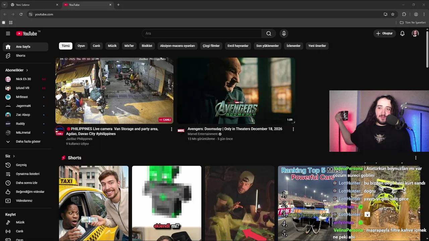Select the İzlenenler filter chip
The width and height of the screenshot is (429, 241).
click(x=294, y=46)
